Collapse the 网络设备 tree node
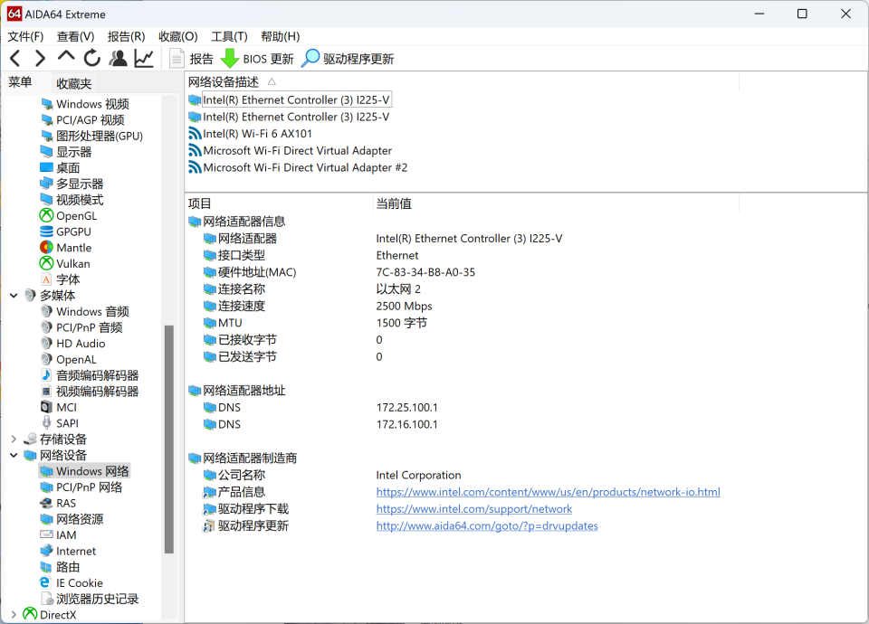 [x=14, y=455]
